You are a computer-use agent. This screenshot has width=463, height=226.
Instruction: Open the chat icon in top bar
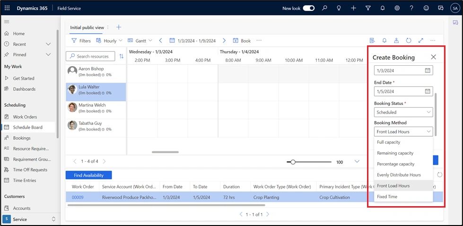pos(441,8)
